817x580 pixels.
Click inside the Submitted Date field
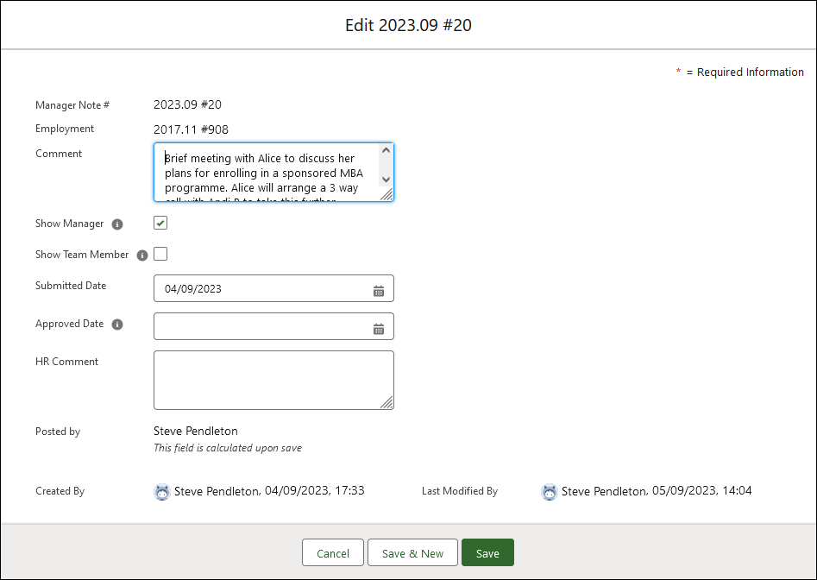[x=259, y=289]
